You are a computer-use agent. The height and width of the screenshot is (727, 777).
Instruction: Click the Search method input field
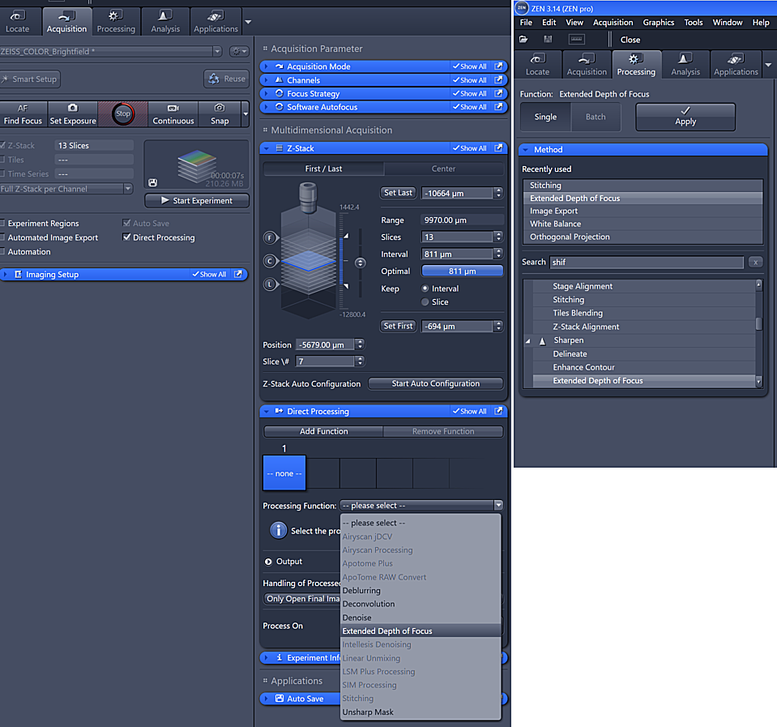(x=647, y=262)
